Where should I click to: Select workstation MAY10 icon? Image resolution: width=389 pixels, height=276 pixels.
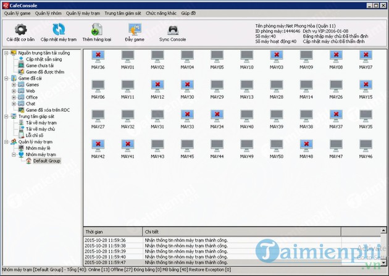[x=247, y=57]
